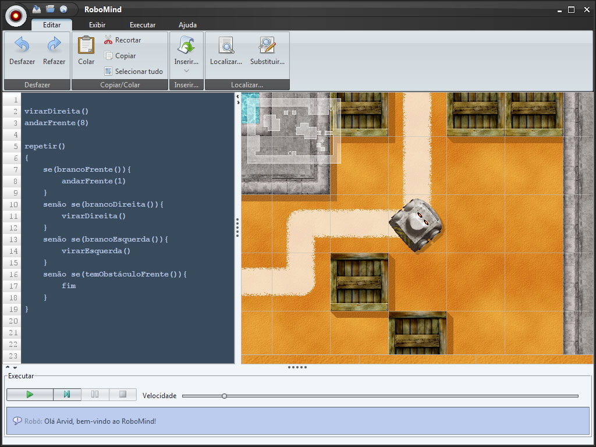596x447 pixels.
Task: Open the Executar ribbon tab
Action: pos(143,25)
